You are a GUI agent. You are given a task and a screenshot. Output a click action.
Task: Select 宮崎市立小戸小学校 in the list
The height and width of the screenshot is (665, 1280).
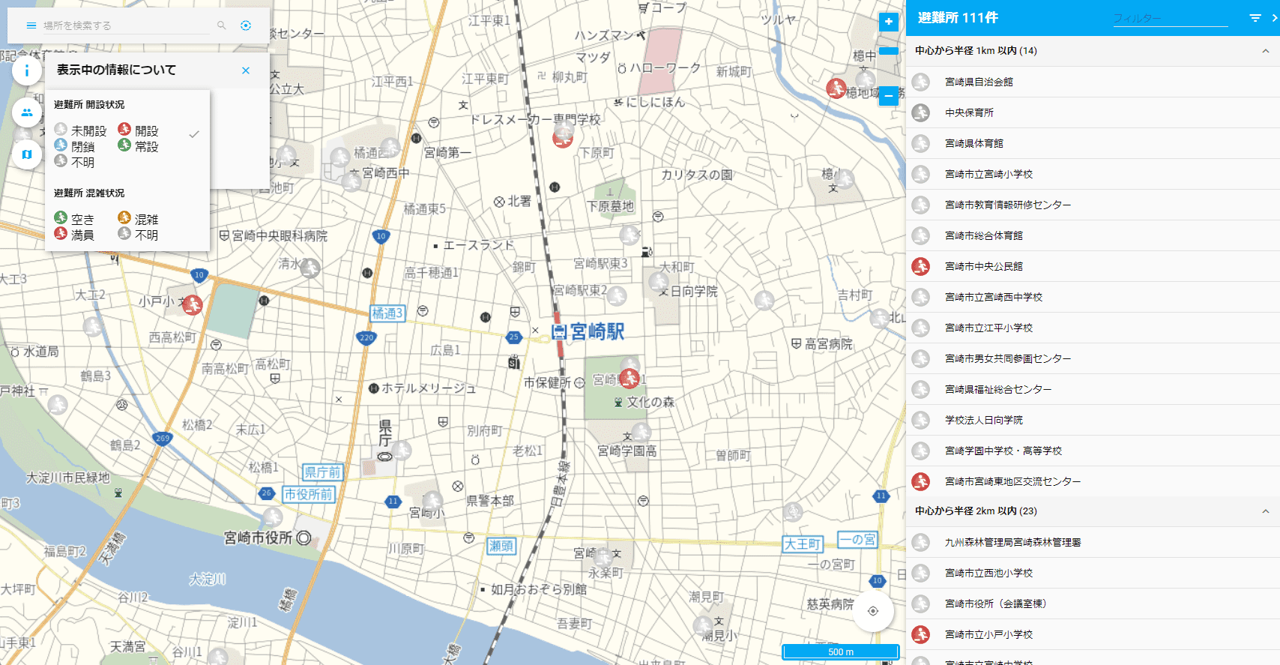coord(1093,634)
